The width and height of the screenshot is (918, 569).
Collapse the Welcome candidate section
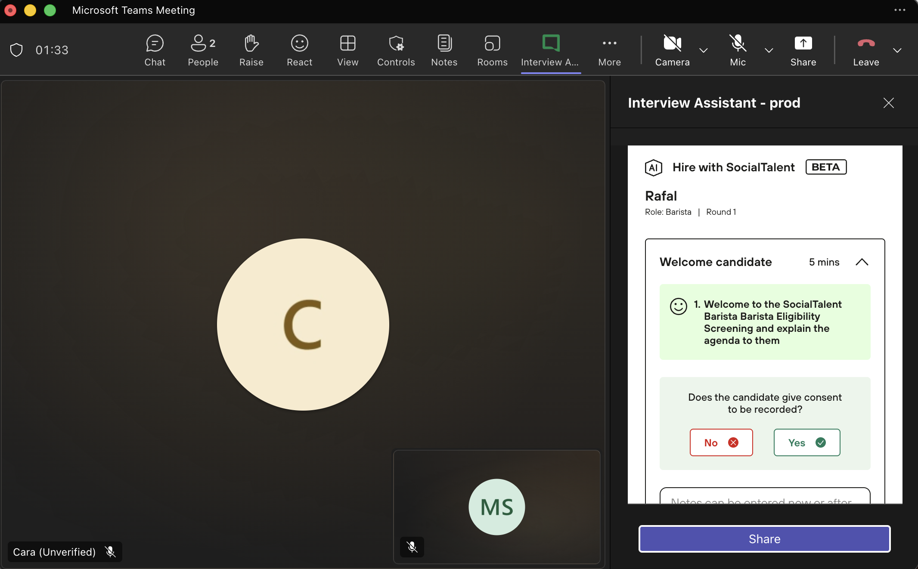pos(862,262)
